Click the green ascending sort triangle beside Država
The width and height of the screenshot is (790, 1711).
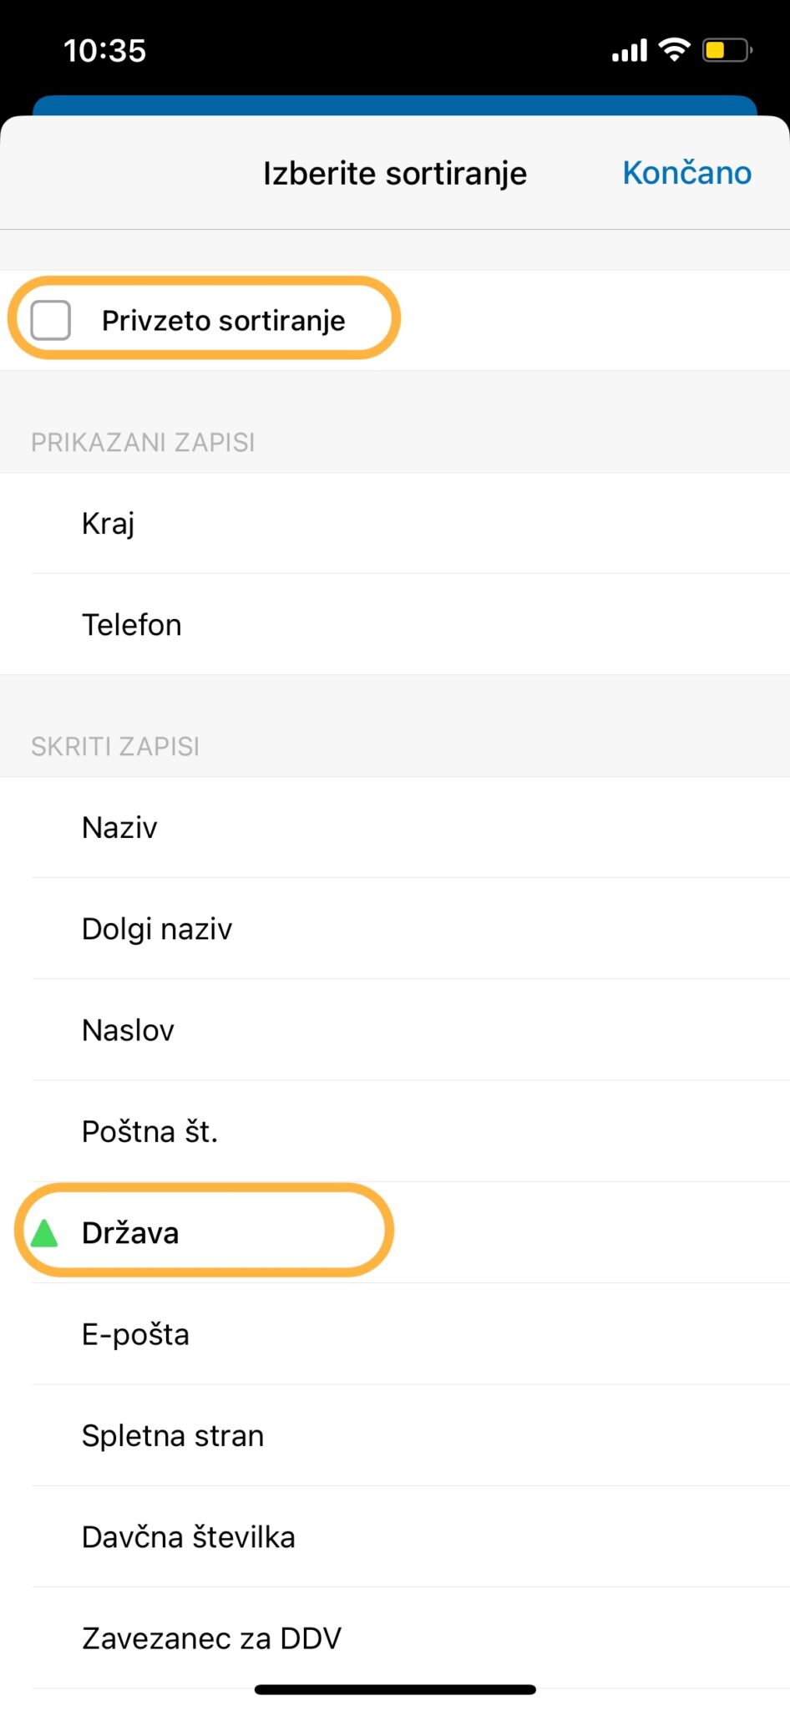[44, 1232]
